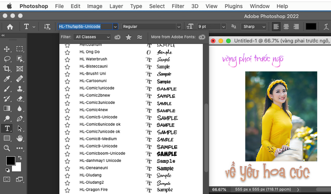
Task: Select the Frame tool
Action: point(20,69)
